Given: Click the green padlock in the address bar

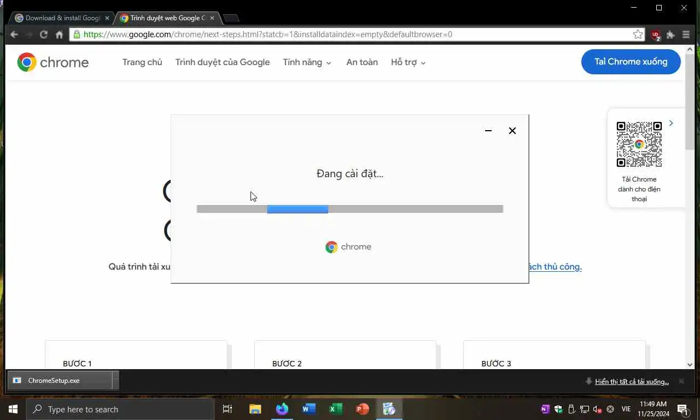Looking at the screenshot, I should click(x=77, y=34).
